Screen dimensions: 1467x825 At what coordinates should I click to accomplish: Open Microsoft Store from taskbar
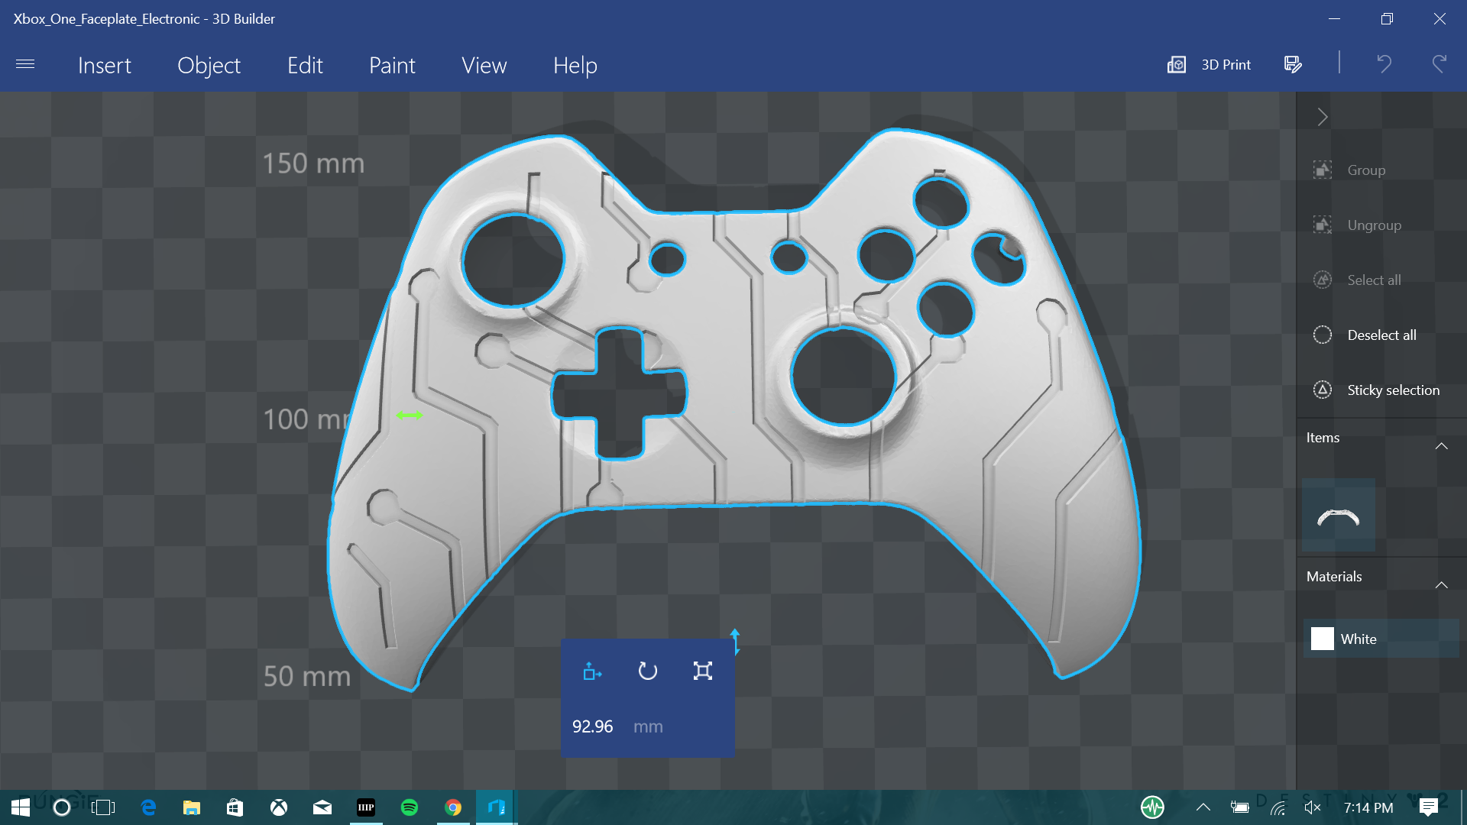coord(235,807)
